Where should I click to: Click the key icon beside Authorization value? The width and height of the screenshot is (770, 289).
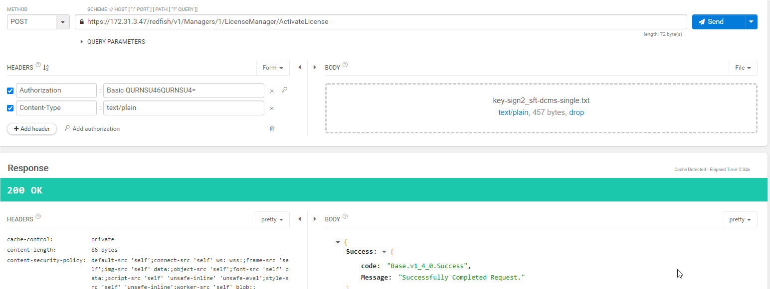[284, 90]
